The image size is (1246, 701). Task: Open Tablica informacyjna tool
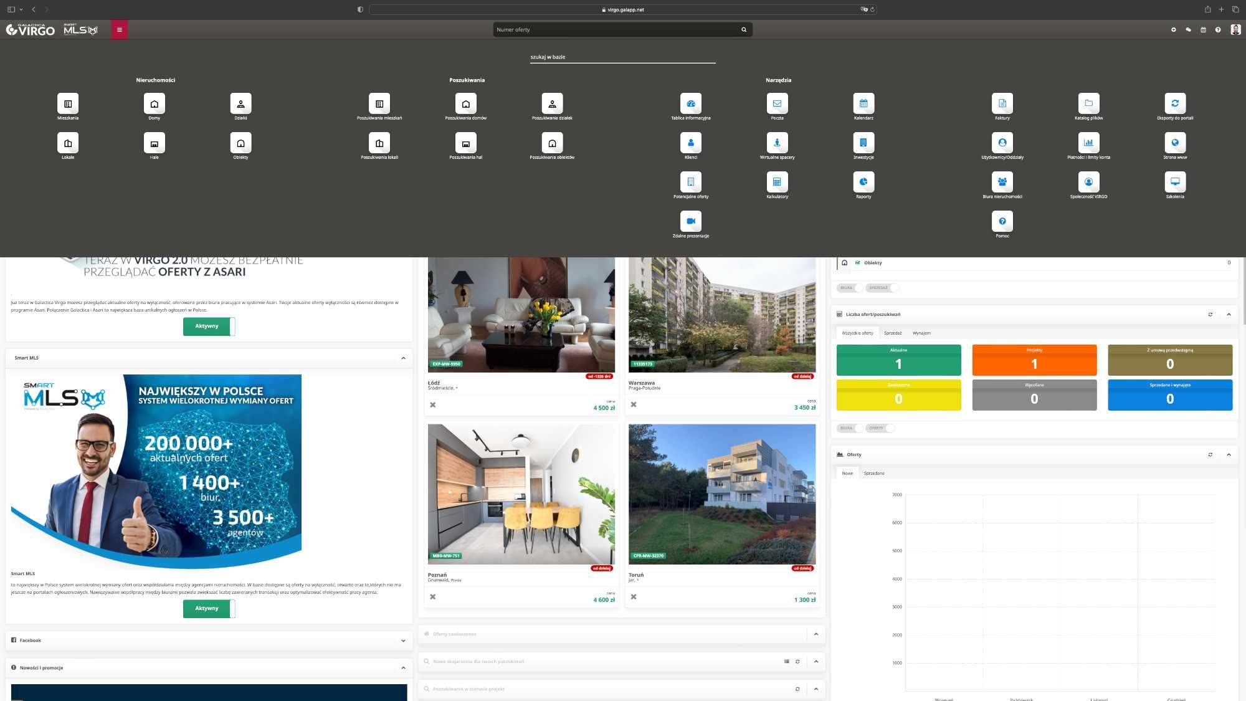click(x=690, y=103)
